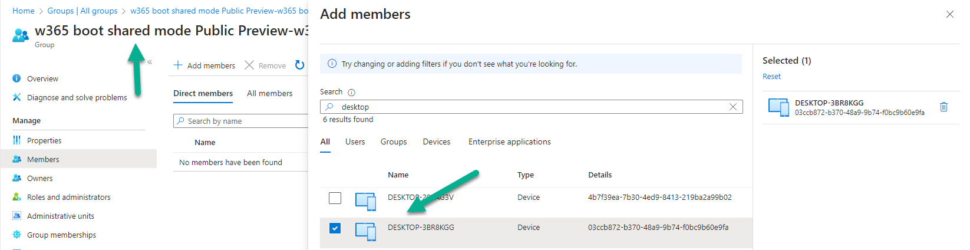
Task: Click the Members people icon
Action: pos(17,159)
